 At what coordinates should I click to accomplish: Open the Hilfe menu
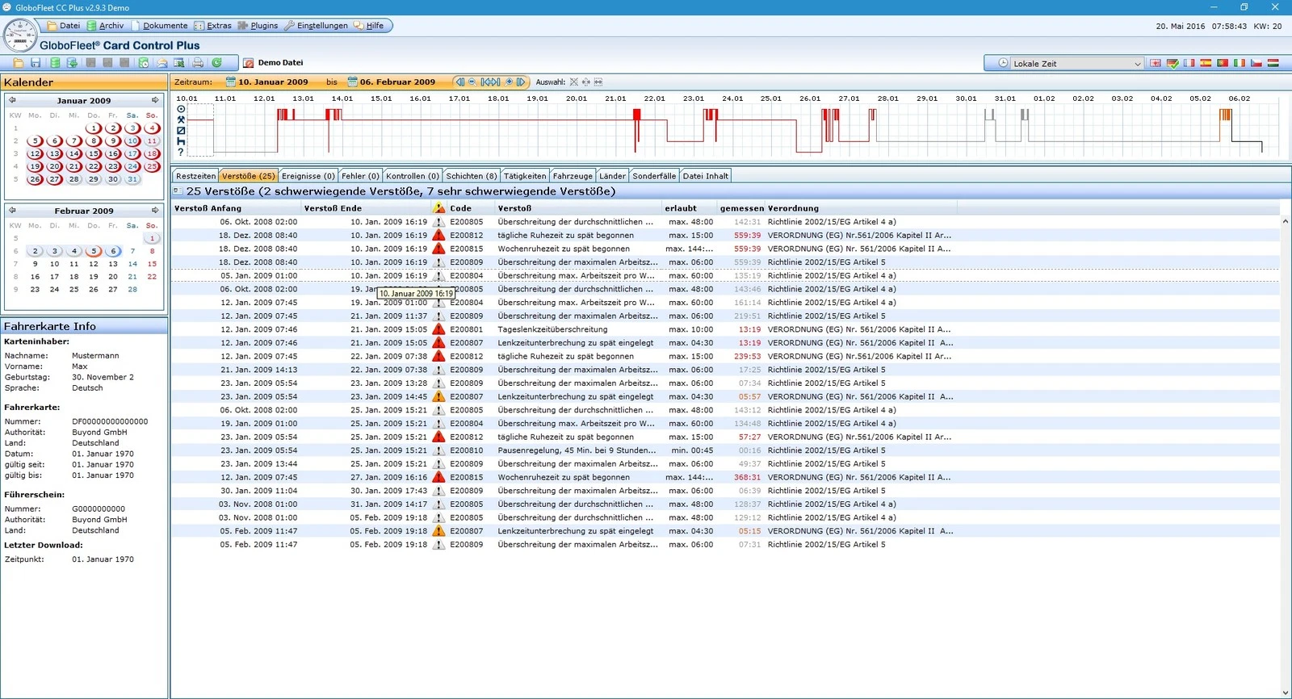point(368,25)
